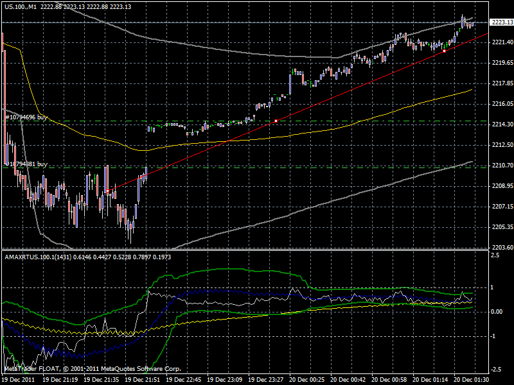The image size is (514, 385).
Task: Select the green envelope line in indicator window
Action: (225, 271)
